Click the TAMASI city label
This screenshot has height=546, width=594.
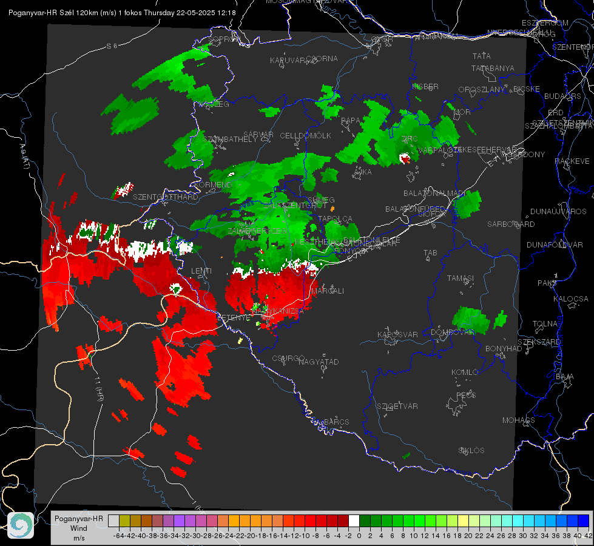tap(461, 278)
